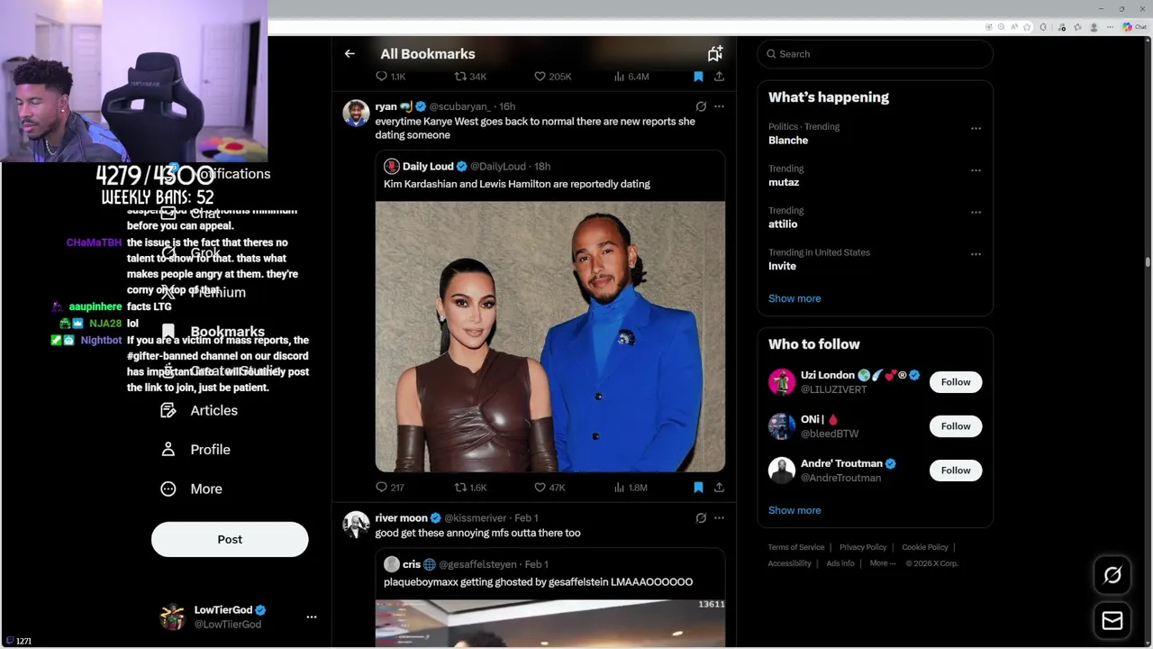Share ryan's post via share icon
Image resolution: width=1153 pixels, height=649 pixels.
pos(719,488)
